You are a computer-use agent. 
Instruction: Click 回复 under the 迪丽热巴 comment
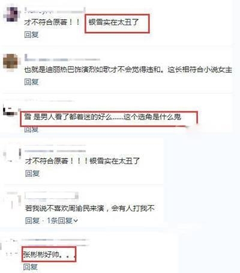click(31, 82)
